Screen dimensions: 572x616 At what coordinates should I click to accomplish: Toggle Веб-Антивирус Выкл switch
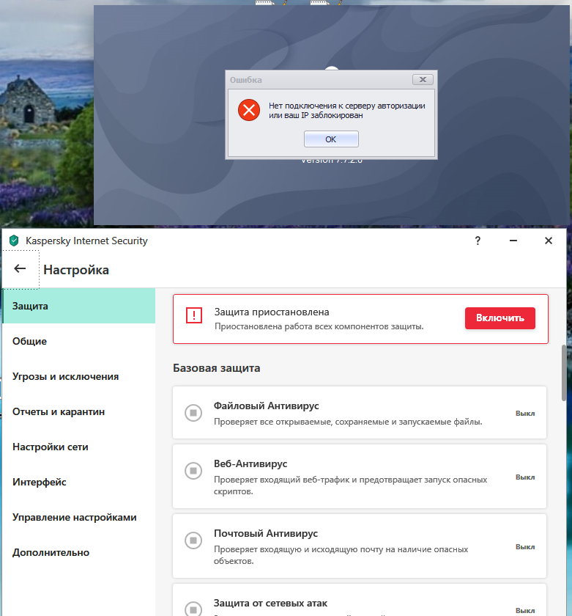point(525,477)
